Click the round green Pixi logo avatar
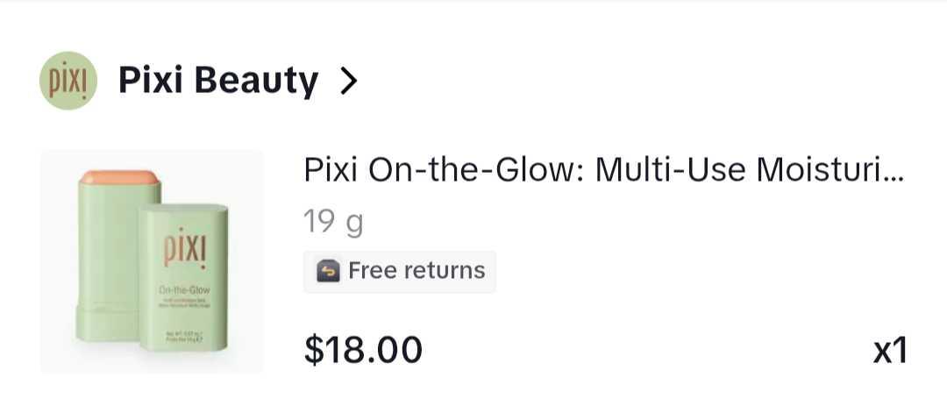This screenshot has height=413, width=947. tap(68, 82)
